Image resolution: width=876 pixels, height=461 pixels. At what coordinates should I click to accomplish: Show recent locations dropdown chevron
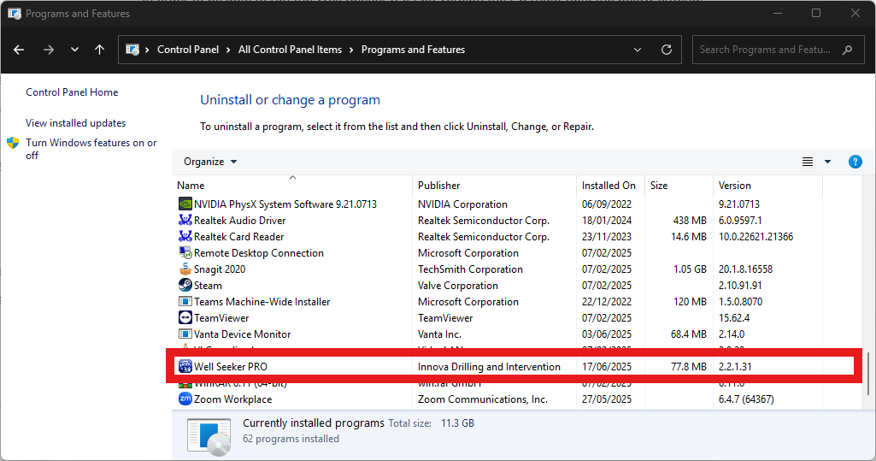74,50
